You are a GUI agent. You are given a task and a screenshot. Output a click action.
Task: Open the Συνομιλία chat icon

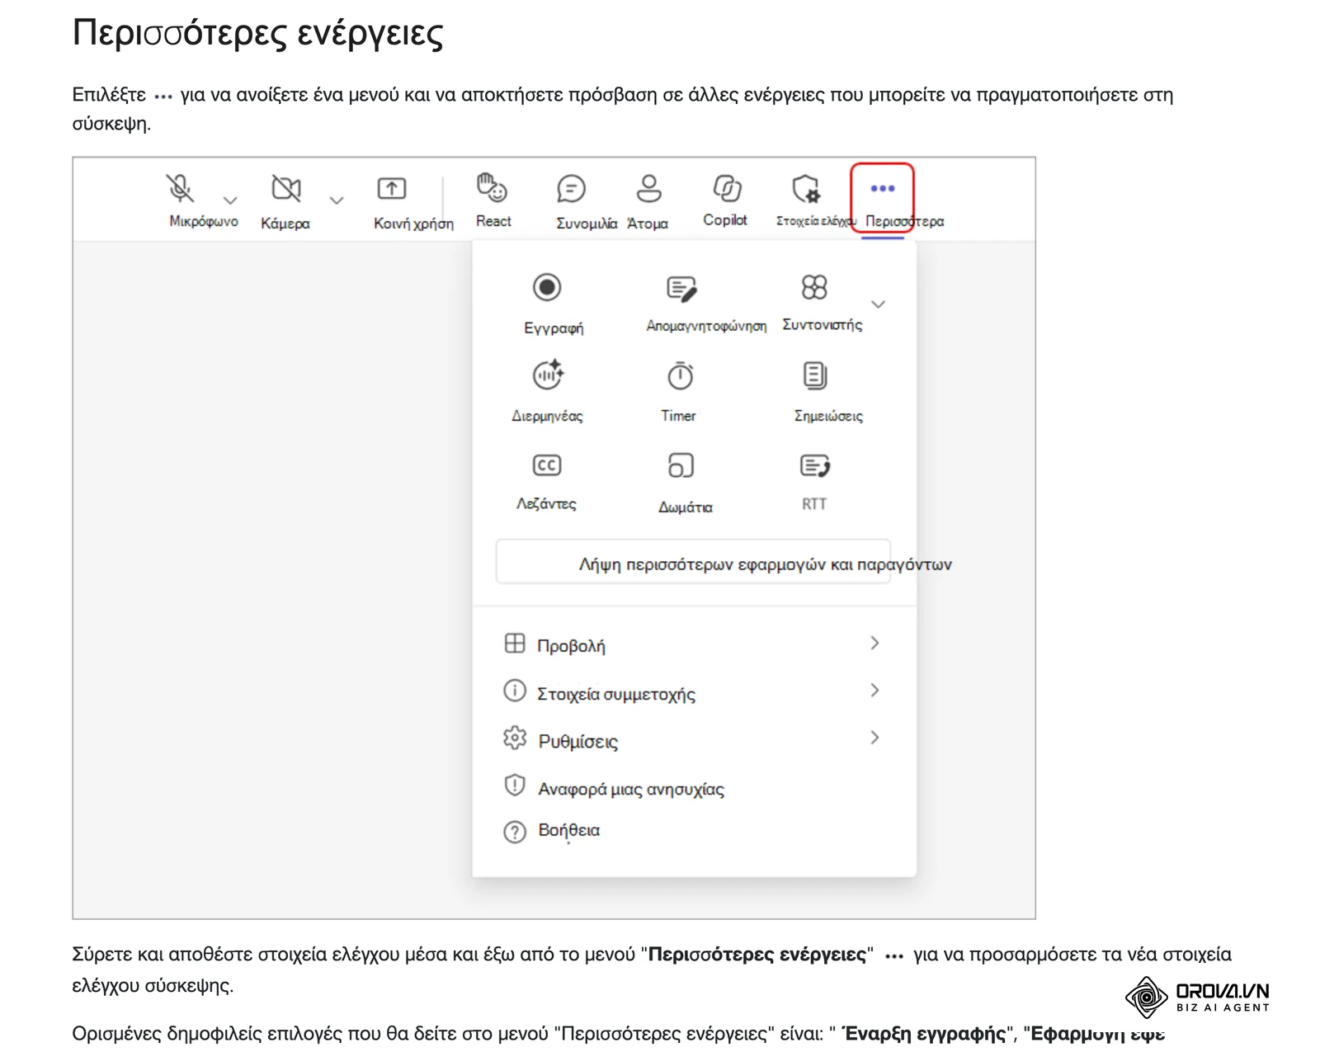571,189
